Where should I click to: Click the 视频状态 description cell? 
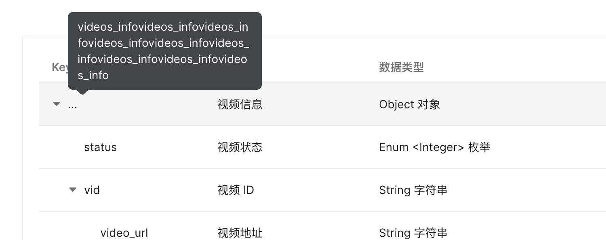coord(240,147)
